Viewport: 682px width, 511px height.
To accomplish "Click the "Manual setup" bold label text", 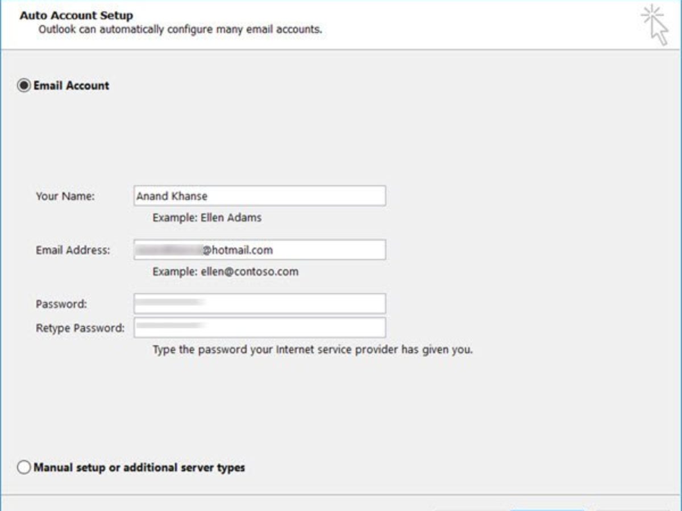I will 139,468.
